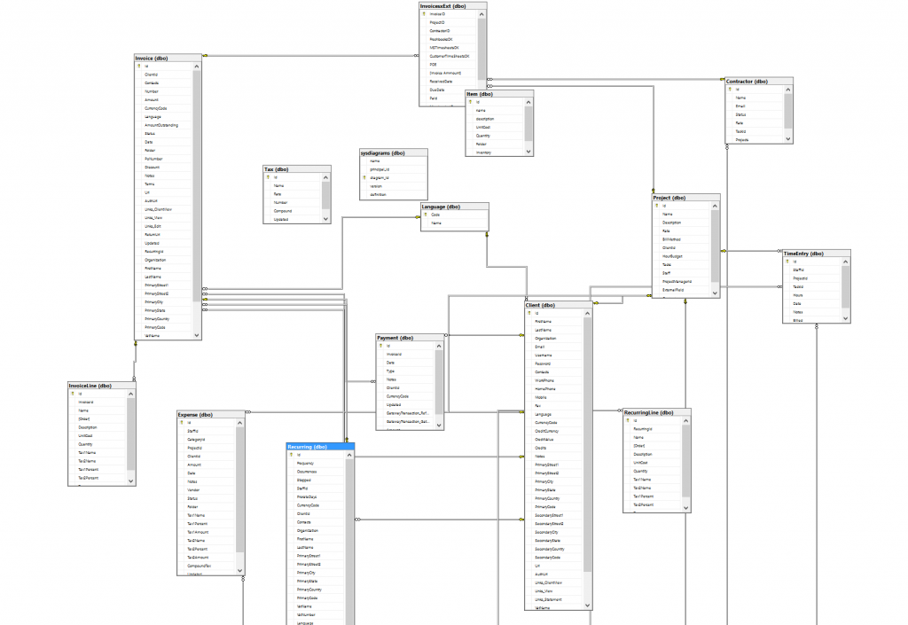The height and width of the screenshot is (625, 908).
Task: Click the primary key icon in Expense table
Action: tap(180, 423)
